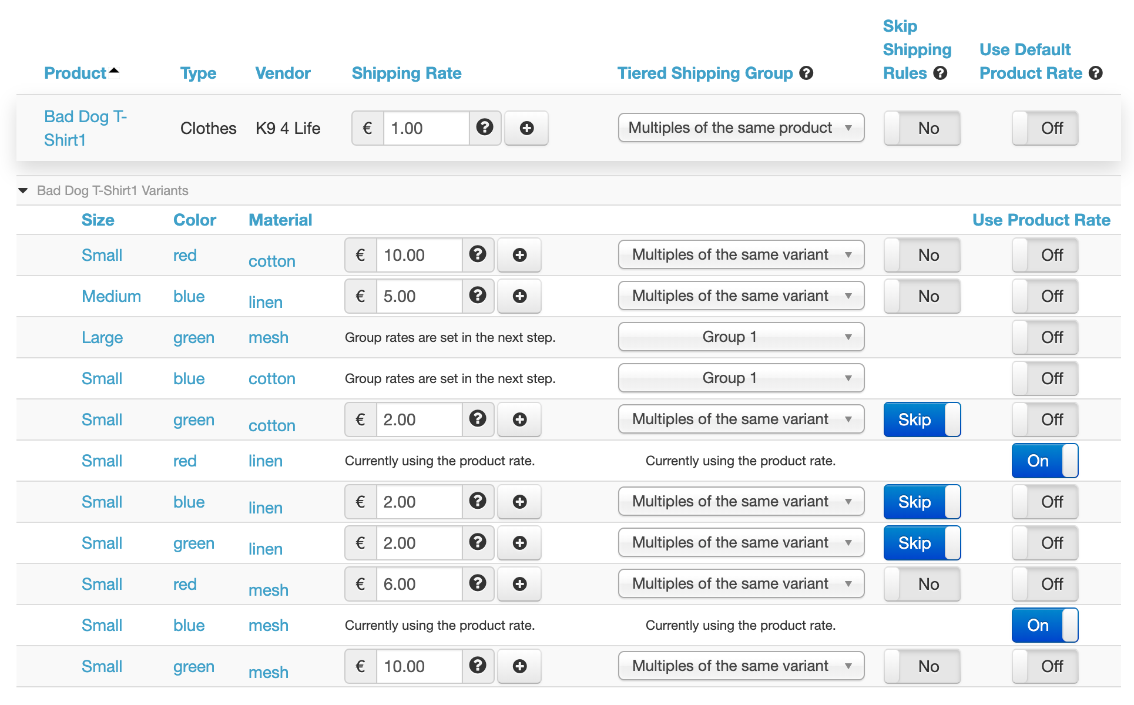Open tiered group dropdown for Small red mesh

[x=741, y=584]
